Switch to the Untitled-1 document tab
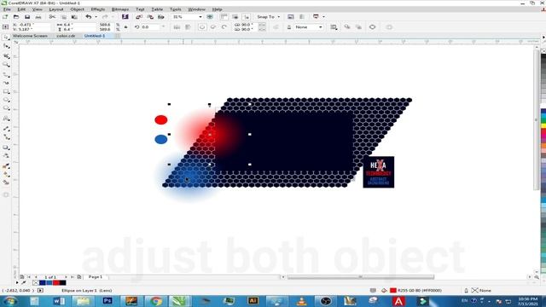546x307 pixels. point(95,36)
